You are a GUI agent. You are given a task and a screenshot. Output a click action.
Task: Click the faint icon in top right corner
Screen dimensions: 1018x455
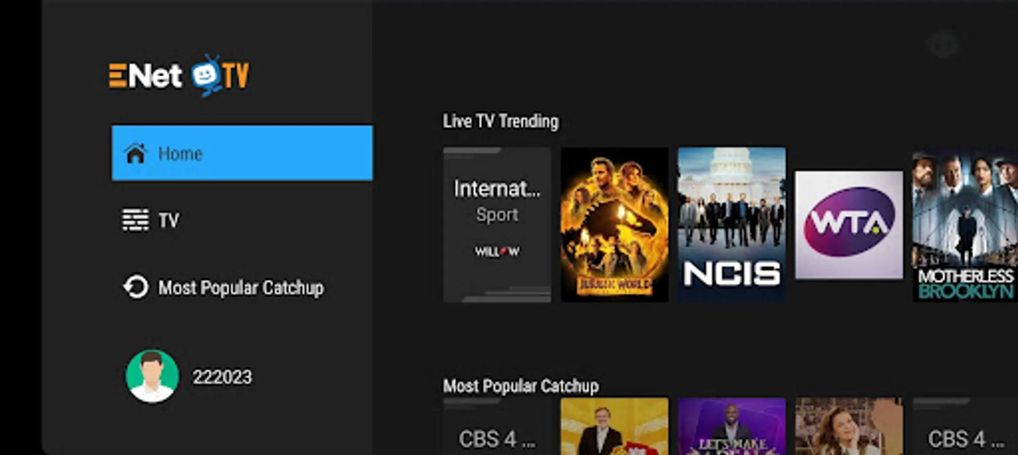click(x=944, y=45)
